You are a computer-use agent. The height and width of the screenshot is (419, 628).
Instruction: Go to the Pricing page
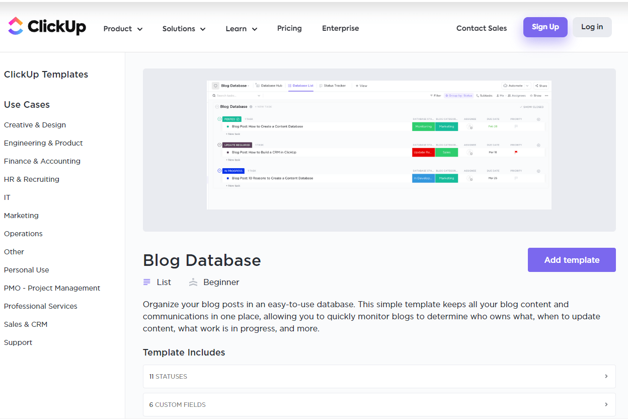[x=289, y=28]
